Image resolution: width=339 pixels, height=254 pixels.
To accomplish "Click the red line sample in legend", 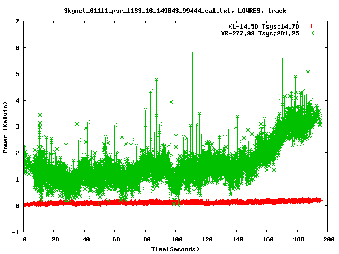I will pyautogui.click(x=313, y=26).
